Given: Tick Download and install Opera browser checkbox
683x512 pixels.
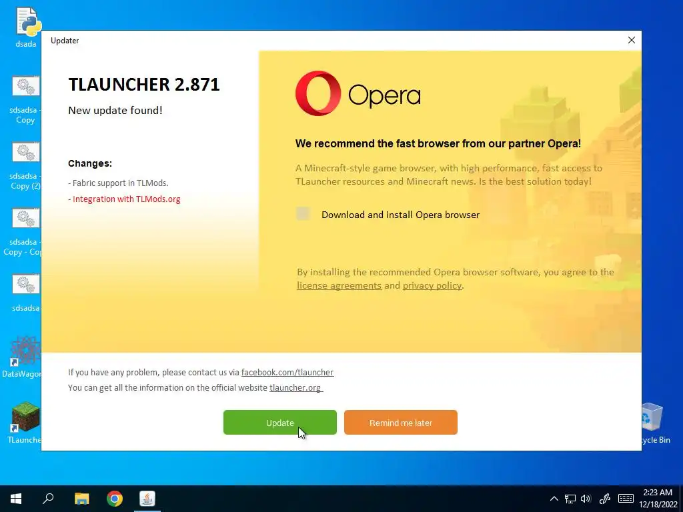Looking at the screenshot, I should click(303, 214).
